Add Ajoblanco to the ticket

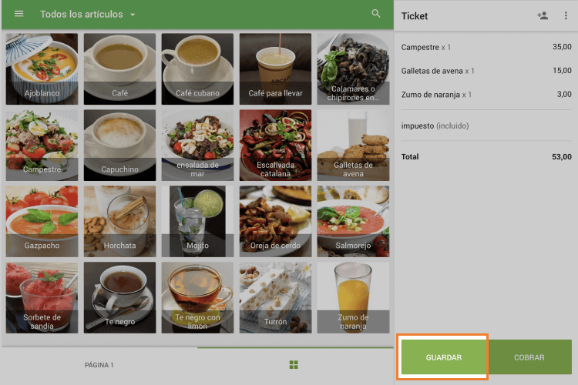(x=42, y=69)
